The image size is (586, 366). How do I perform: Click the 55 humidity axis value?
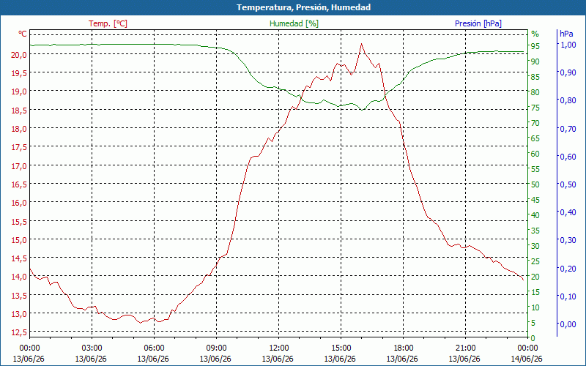tap(535, 169)
